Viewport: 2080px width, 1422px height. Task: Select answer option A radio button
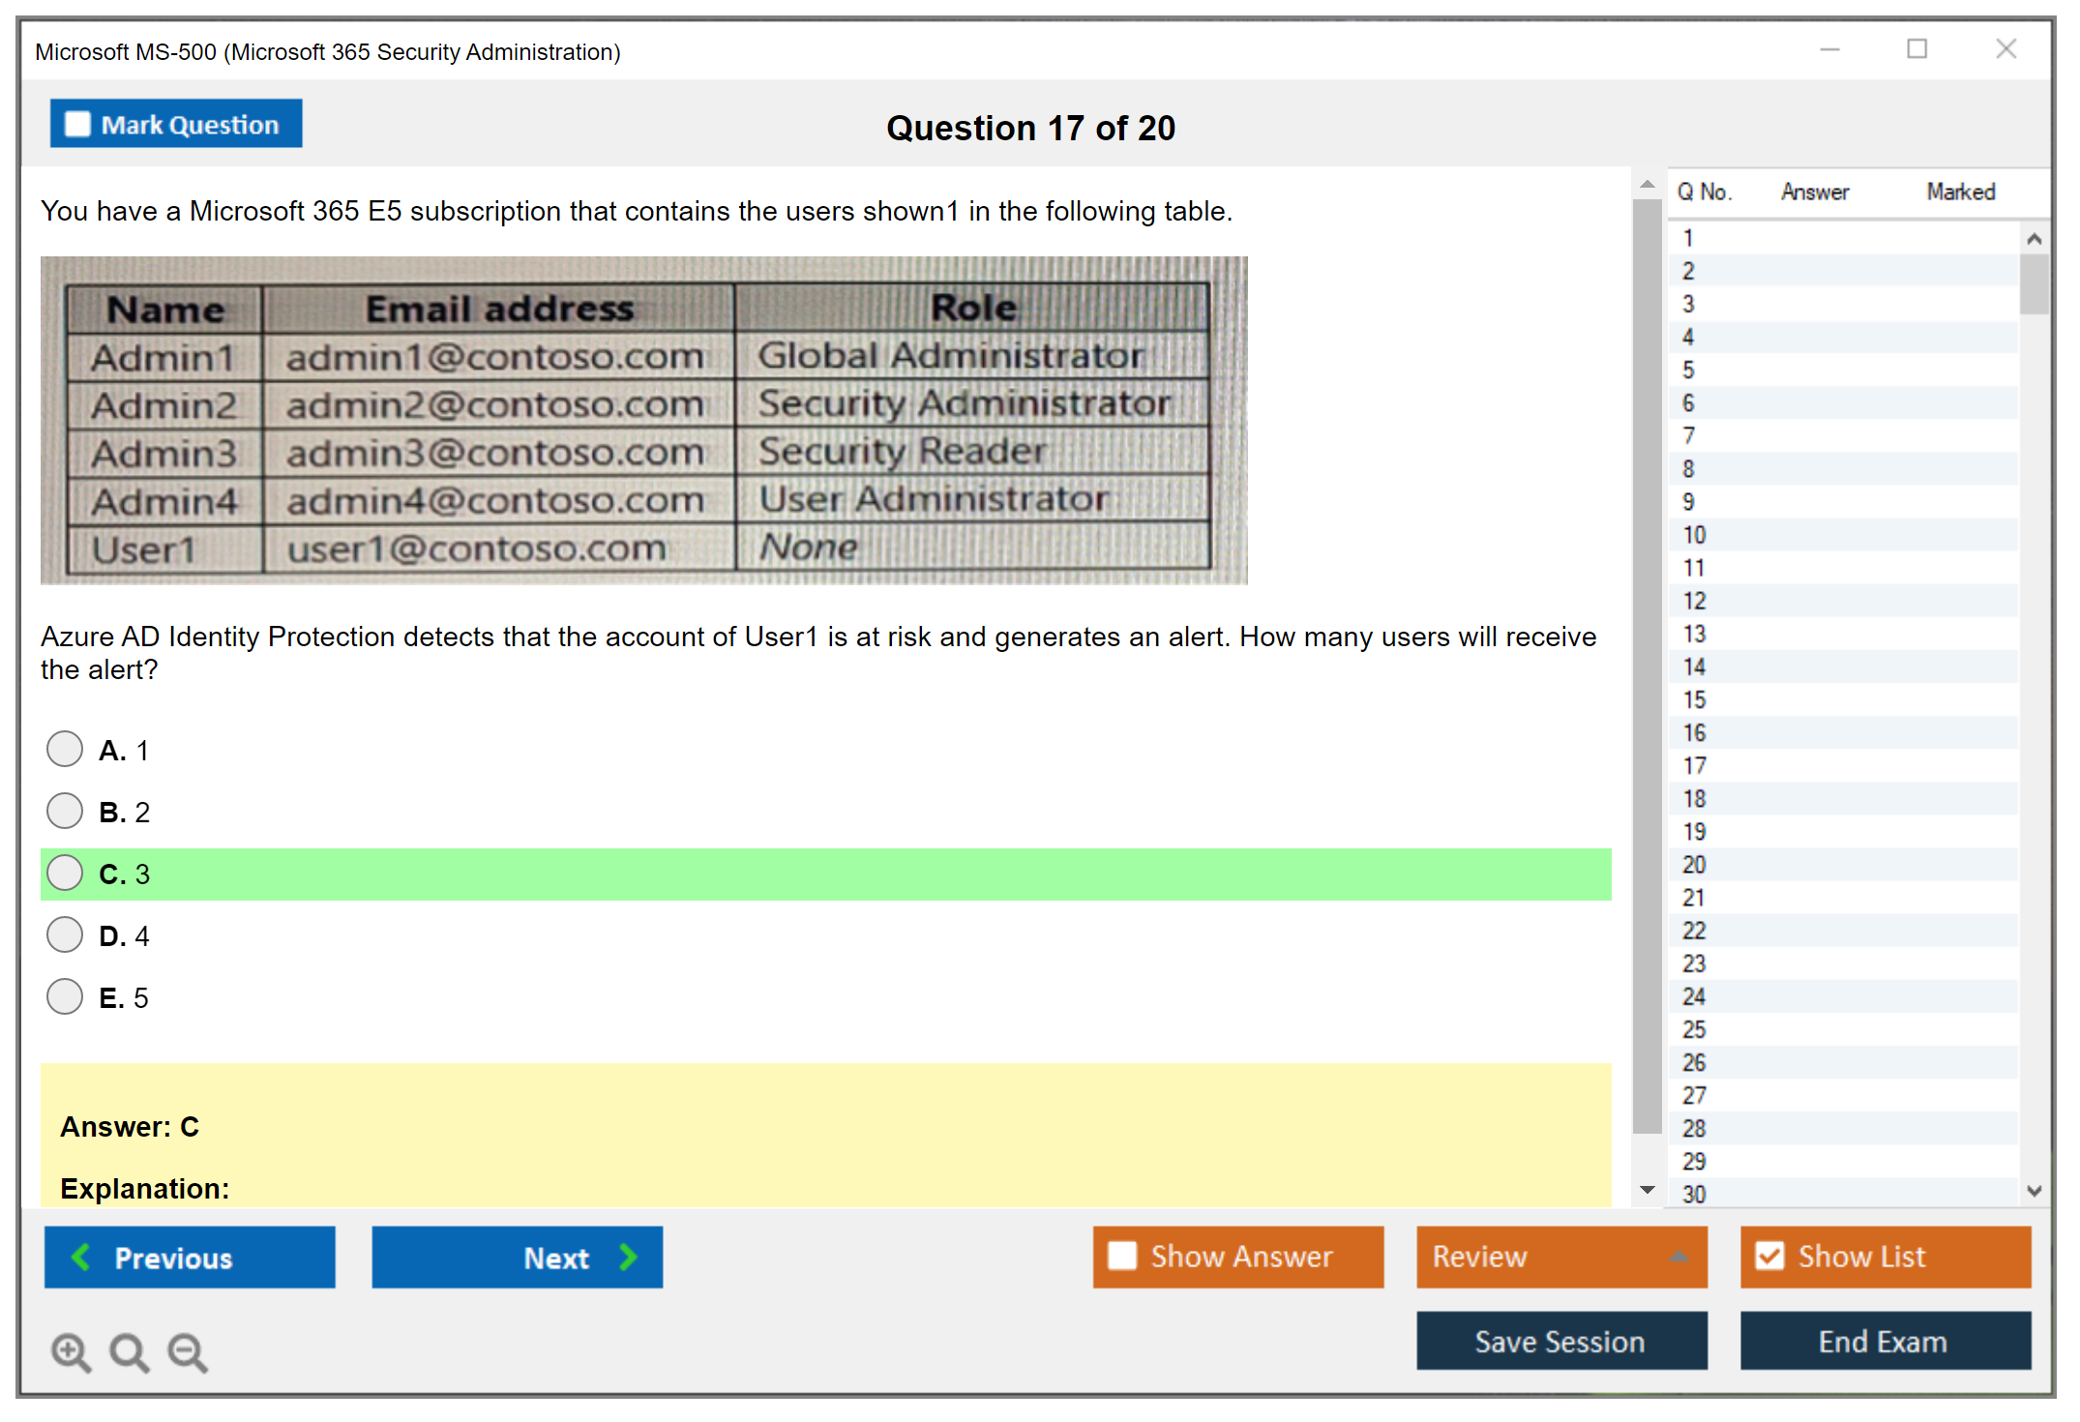(65, 749)
